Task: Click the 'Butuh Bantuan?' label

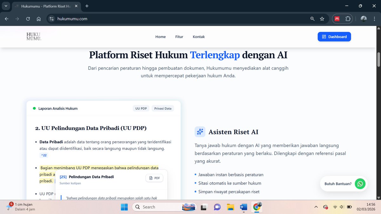Action: (x=338, y=184)
